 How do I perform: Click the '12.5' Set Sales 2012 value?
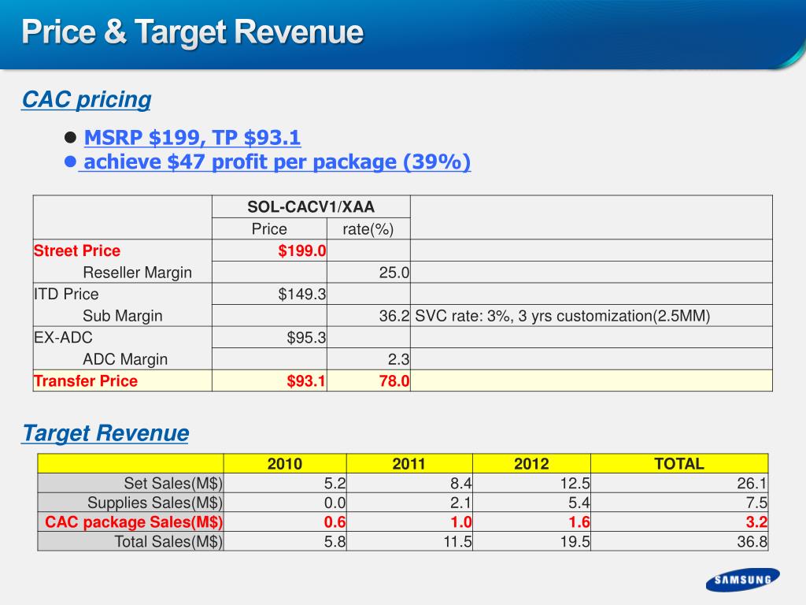(575, 484)
